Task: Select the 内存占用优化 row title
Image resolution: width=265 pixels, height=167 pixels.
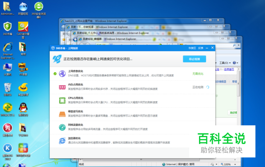Action: point(75,84)
